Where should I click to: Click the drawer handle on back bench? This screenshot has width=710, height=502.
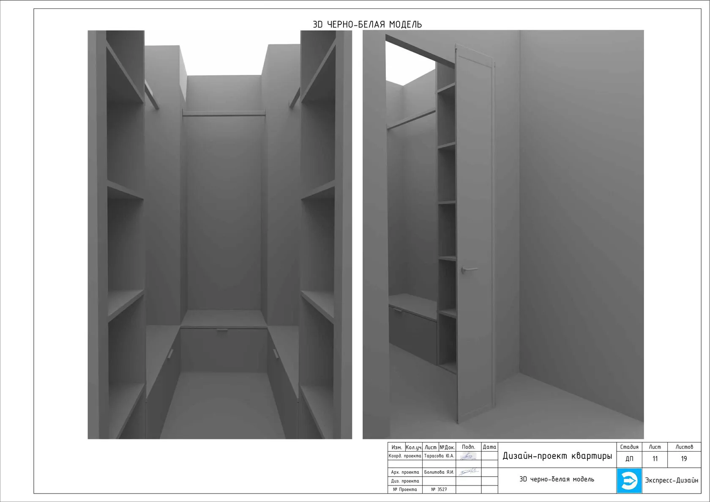click(222, 330)
